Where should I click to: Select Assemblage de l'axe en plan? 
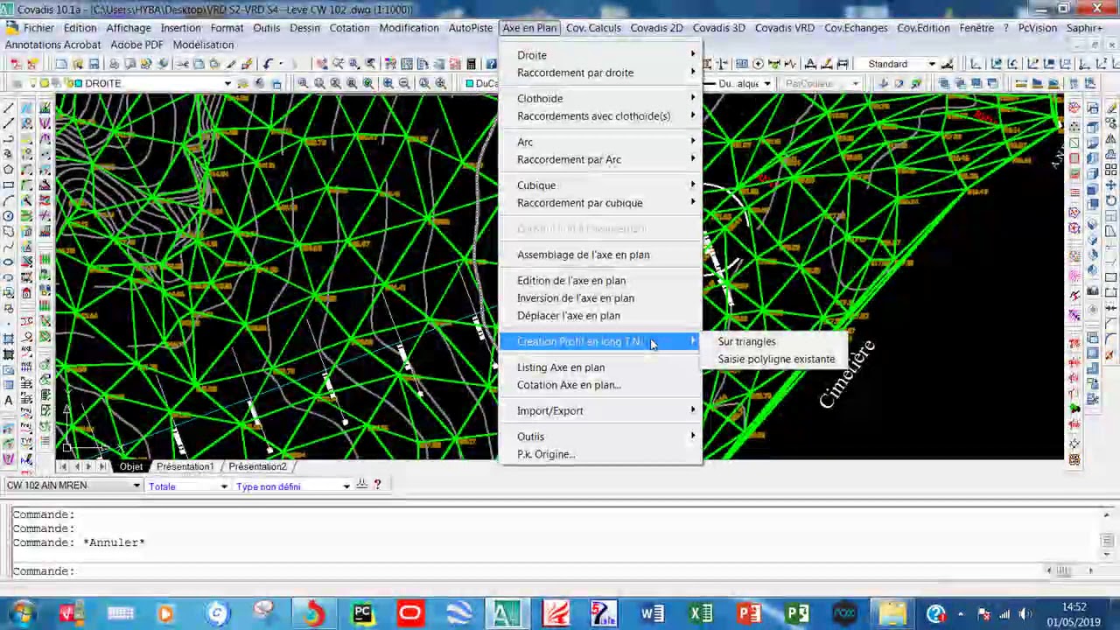tap(583, 255)
